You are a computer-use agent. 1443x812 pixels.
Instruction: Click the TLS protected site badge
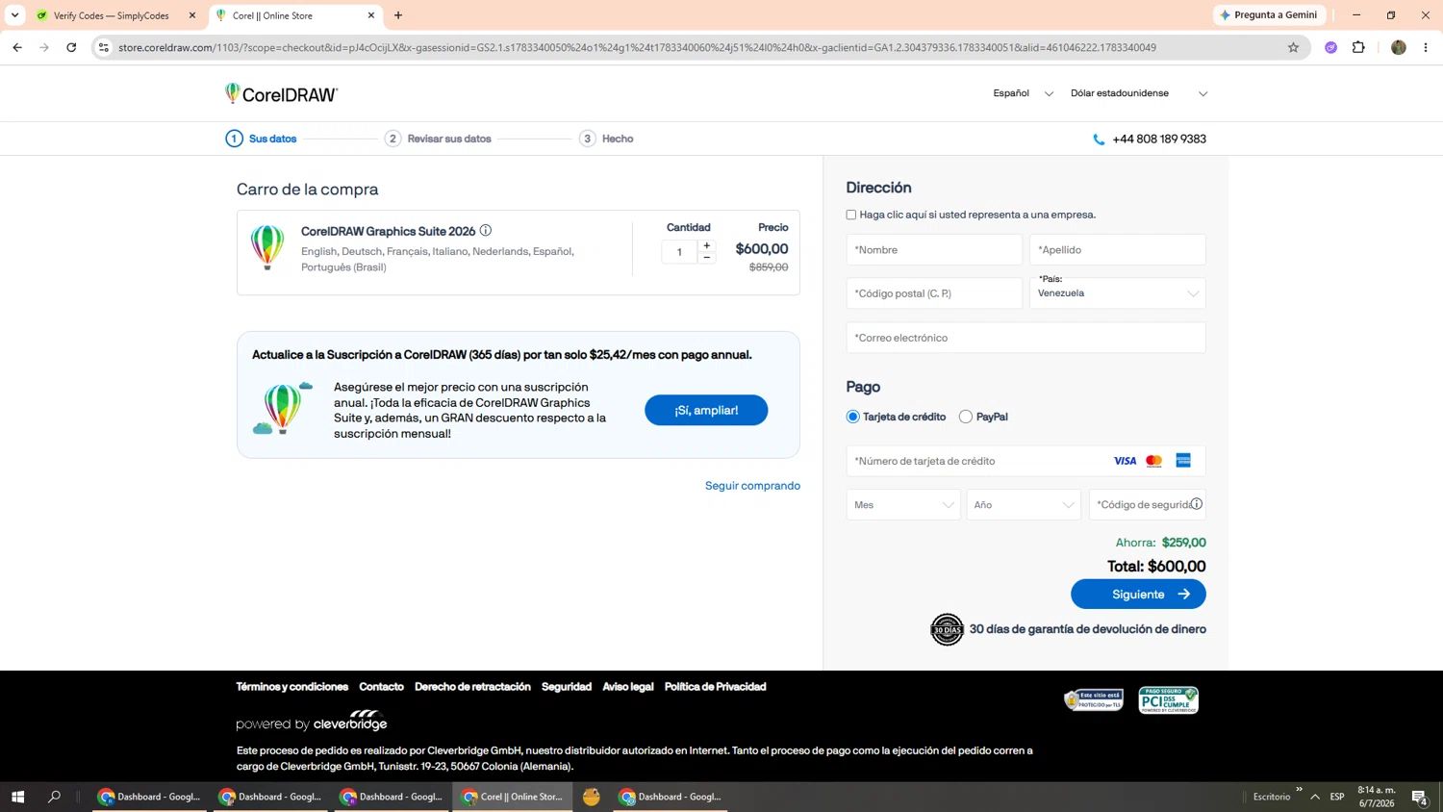1093,699
